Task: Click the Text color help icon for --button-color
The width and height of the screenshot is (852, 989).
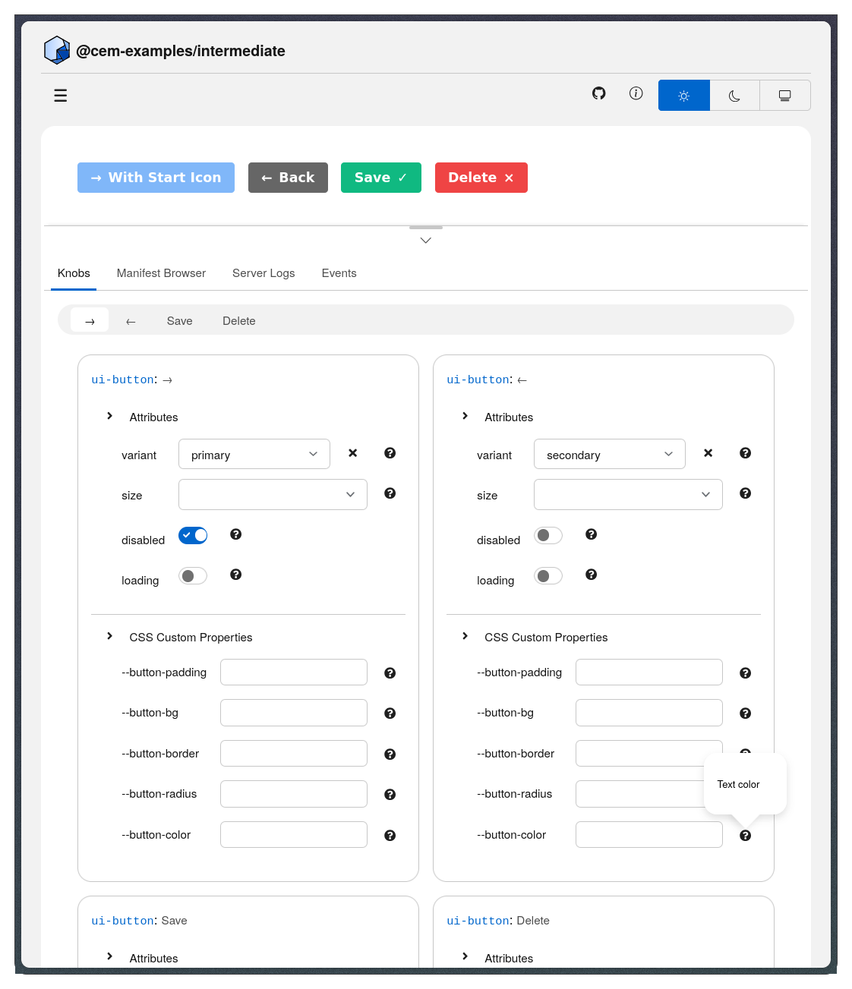Action: (x=745, y=835)
